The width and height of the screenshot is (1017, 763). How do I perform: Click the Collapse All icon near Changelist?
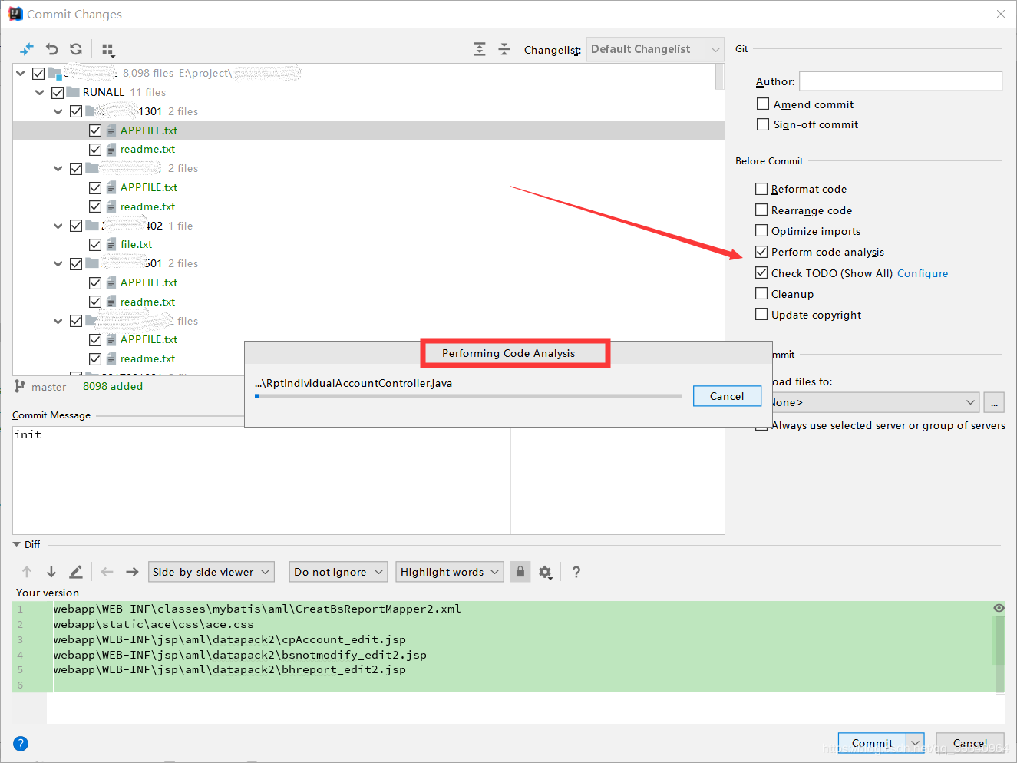tap(504, 48)
